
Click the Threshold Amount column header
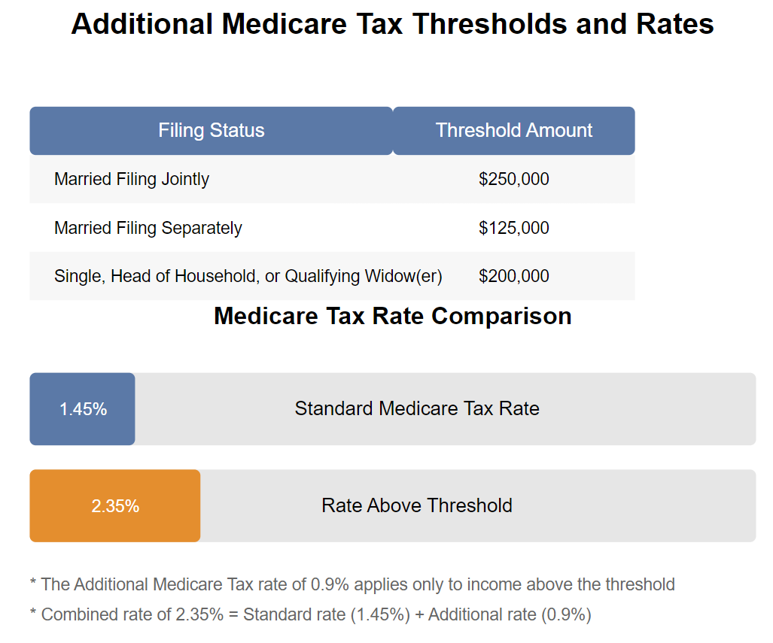513,131
